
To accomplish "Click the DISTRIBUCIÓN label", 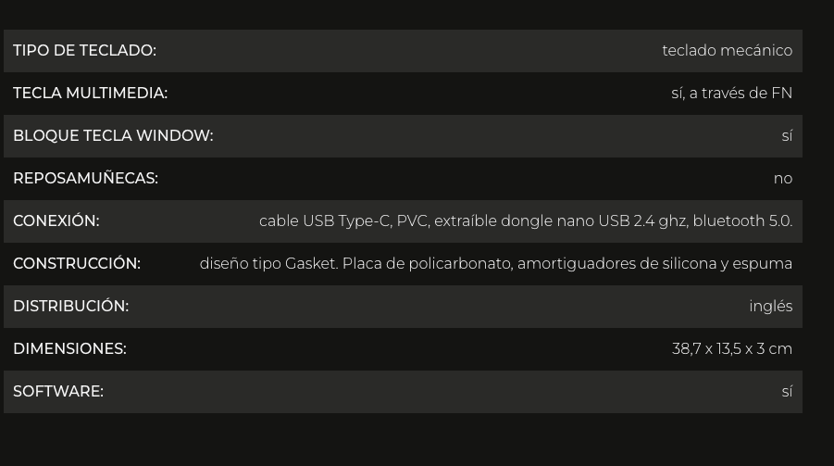I will (71, 307).
